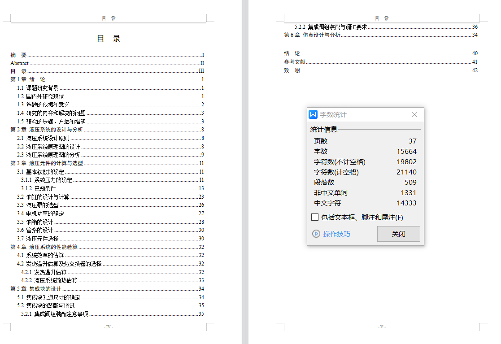Open 第6章 仿真设计与分析 entry
Screen dimensions: 501x344
coord(381,35)
